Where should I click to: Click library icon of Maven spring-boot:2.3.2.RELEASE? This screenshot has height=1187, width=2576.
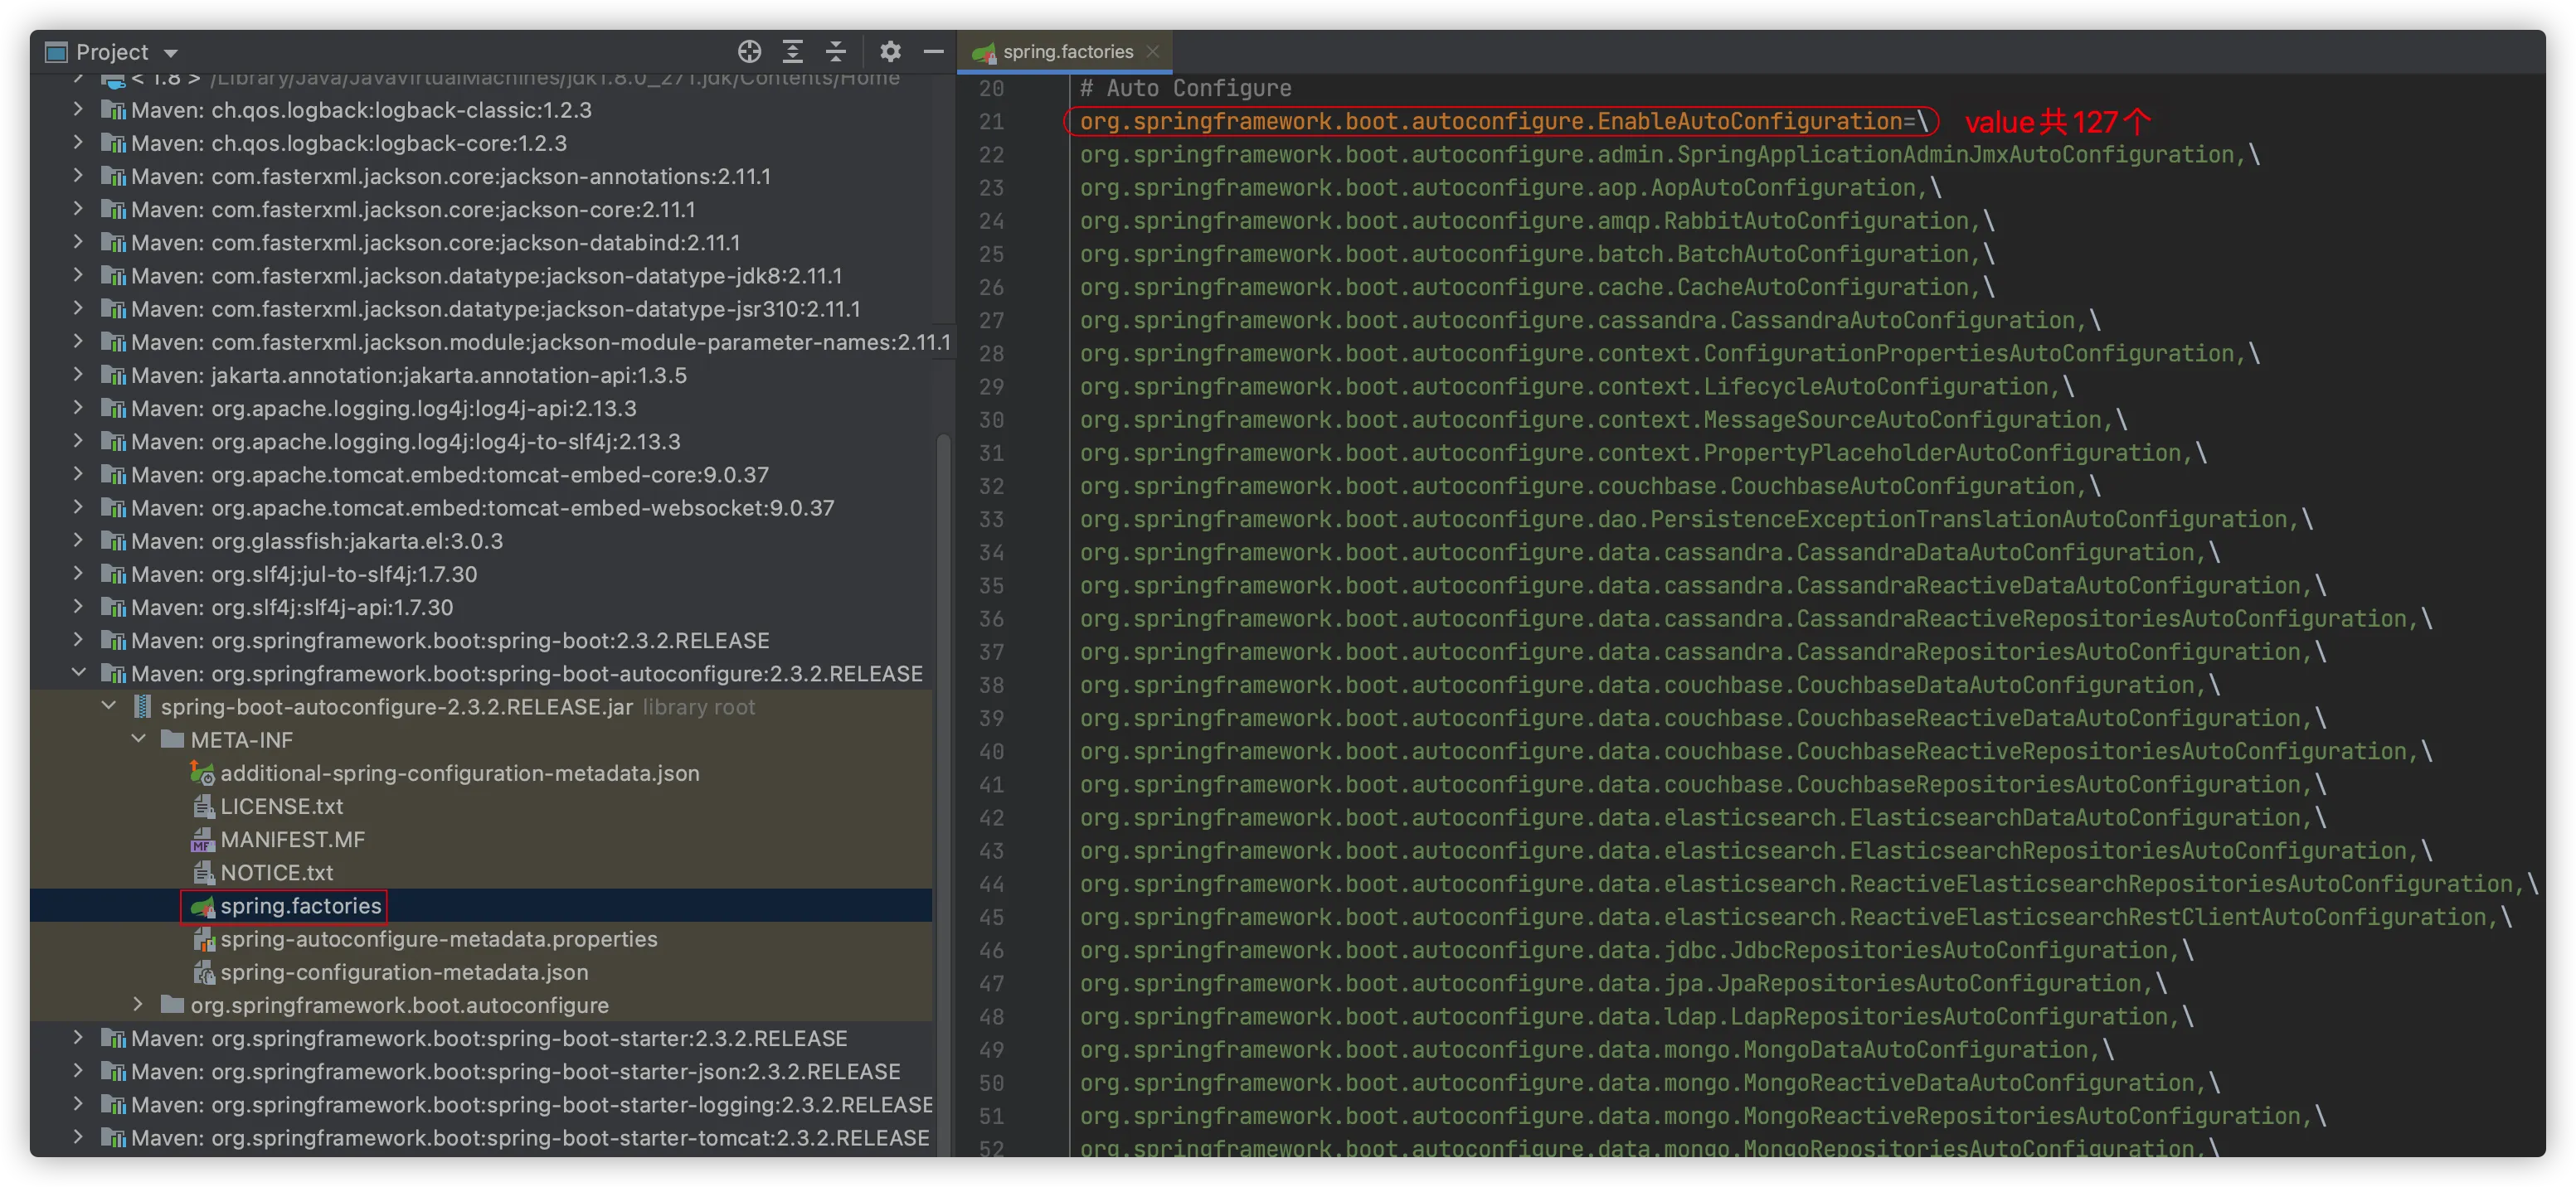(113, 641)
